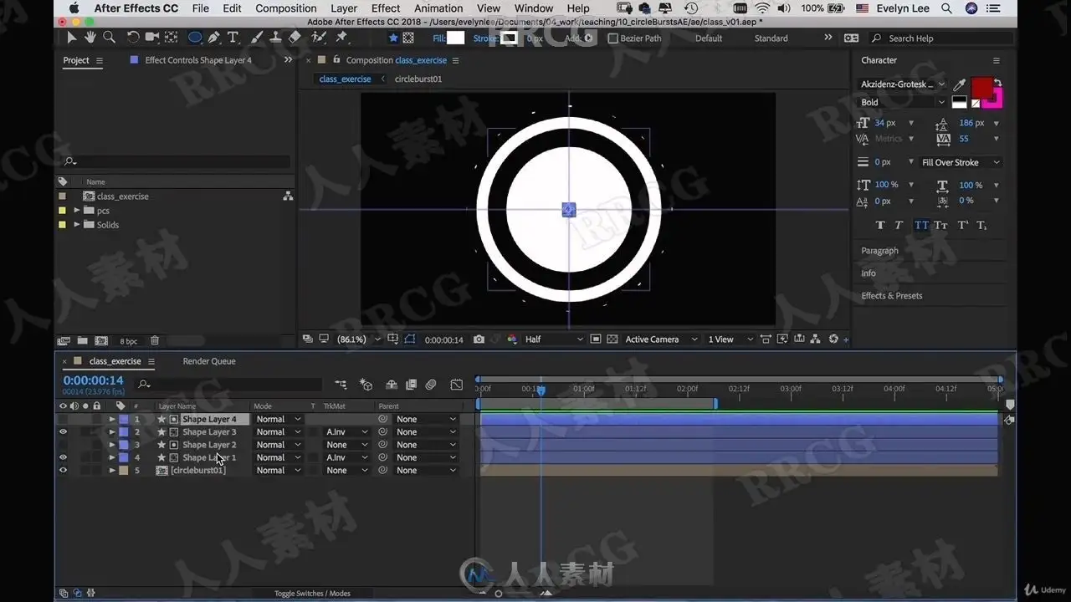Switch to the Render Queue tab

(209, 361)
